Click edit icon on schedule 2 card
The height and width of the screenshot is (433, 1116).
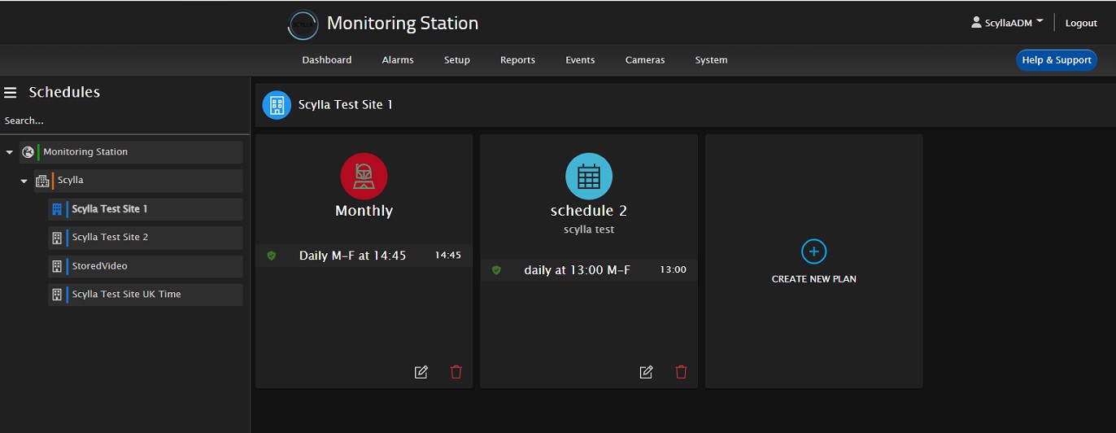click(x=646, y=372)
